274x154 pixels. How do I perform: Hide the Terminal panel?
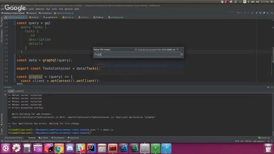[272, 87]
